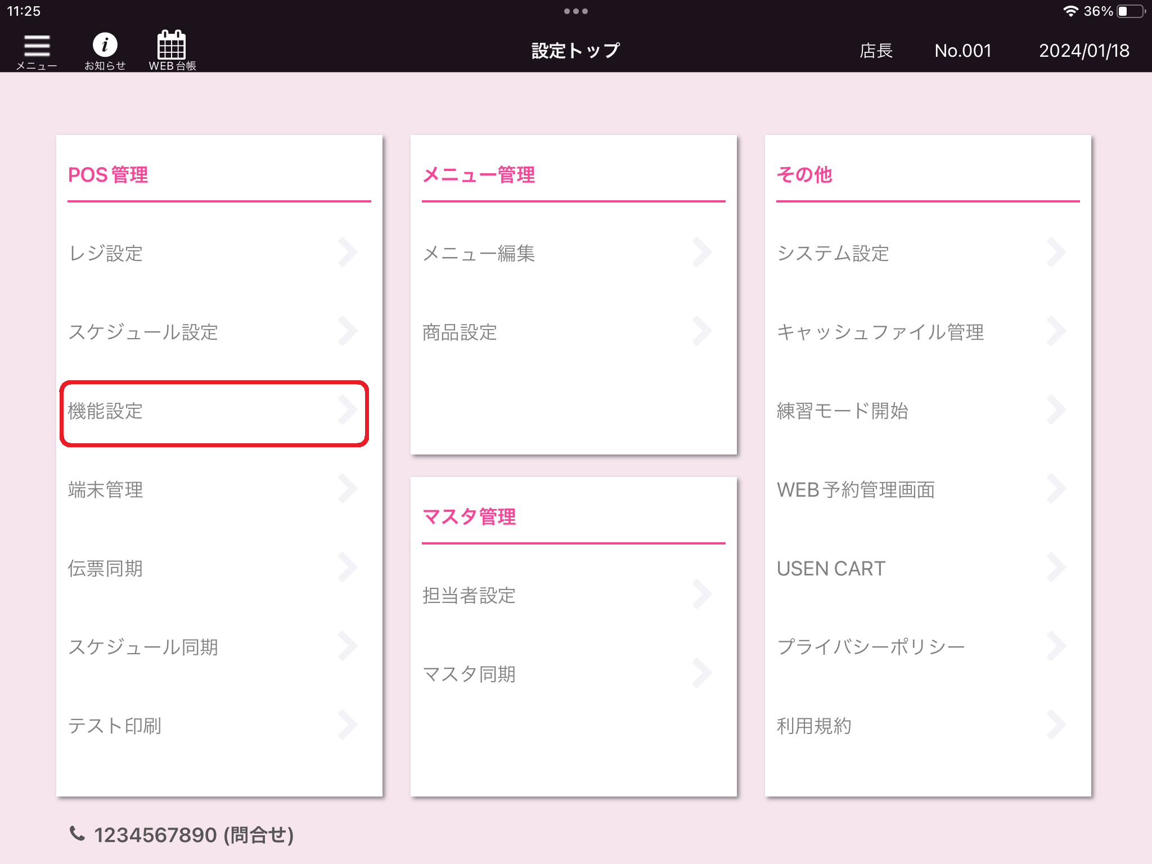Tap the chevron beside メニュー編集
Screen dimensions: 1152x864
pyautogui.click(x=703, y=253)
